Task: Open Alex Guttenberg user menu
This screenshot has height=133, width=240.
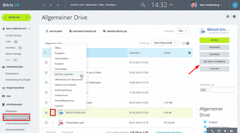Action: point(211,5)
